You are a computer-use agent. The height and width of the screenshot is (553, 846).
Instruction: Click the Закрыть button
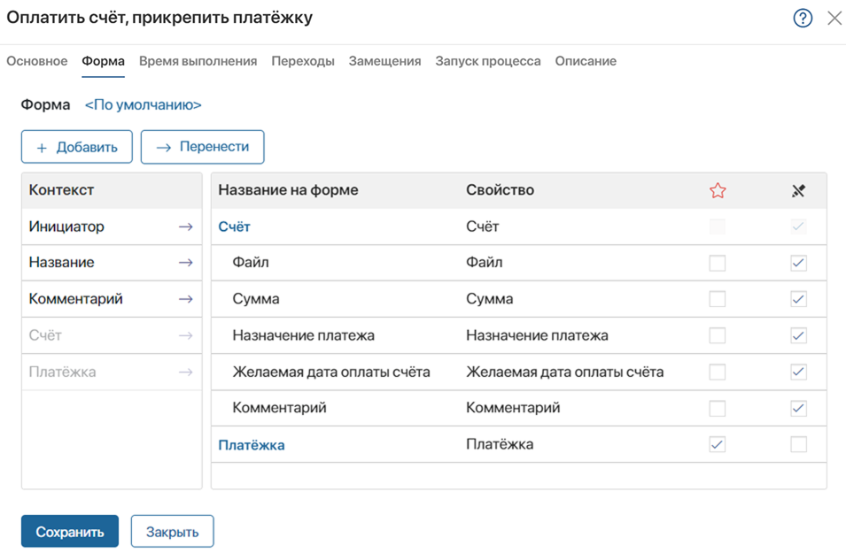tap(172, 532)
